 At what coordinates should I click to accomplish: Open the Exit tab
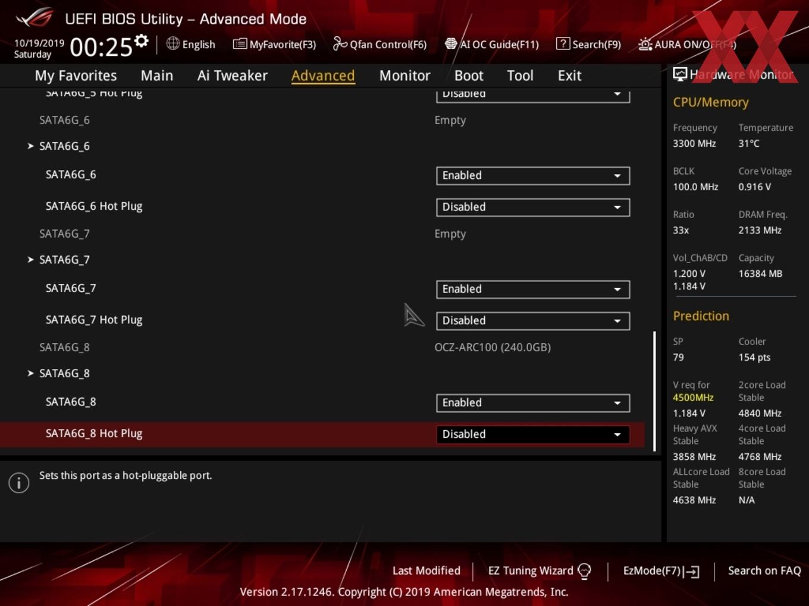coord(569,75)
